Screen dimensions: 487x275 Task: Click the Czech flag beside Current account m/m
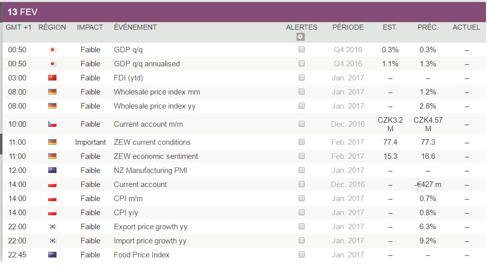(52, 124)
